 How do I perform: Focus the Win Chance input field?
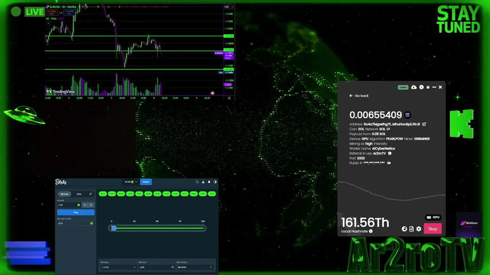[194, 267]
